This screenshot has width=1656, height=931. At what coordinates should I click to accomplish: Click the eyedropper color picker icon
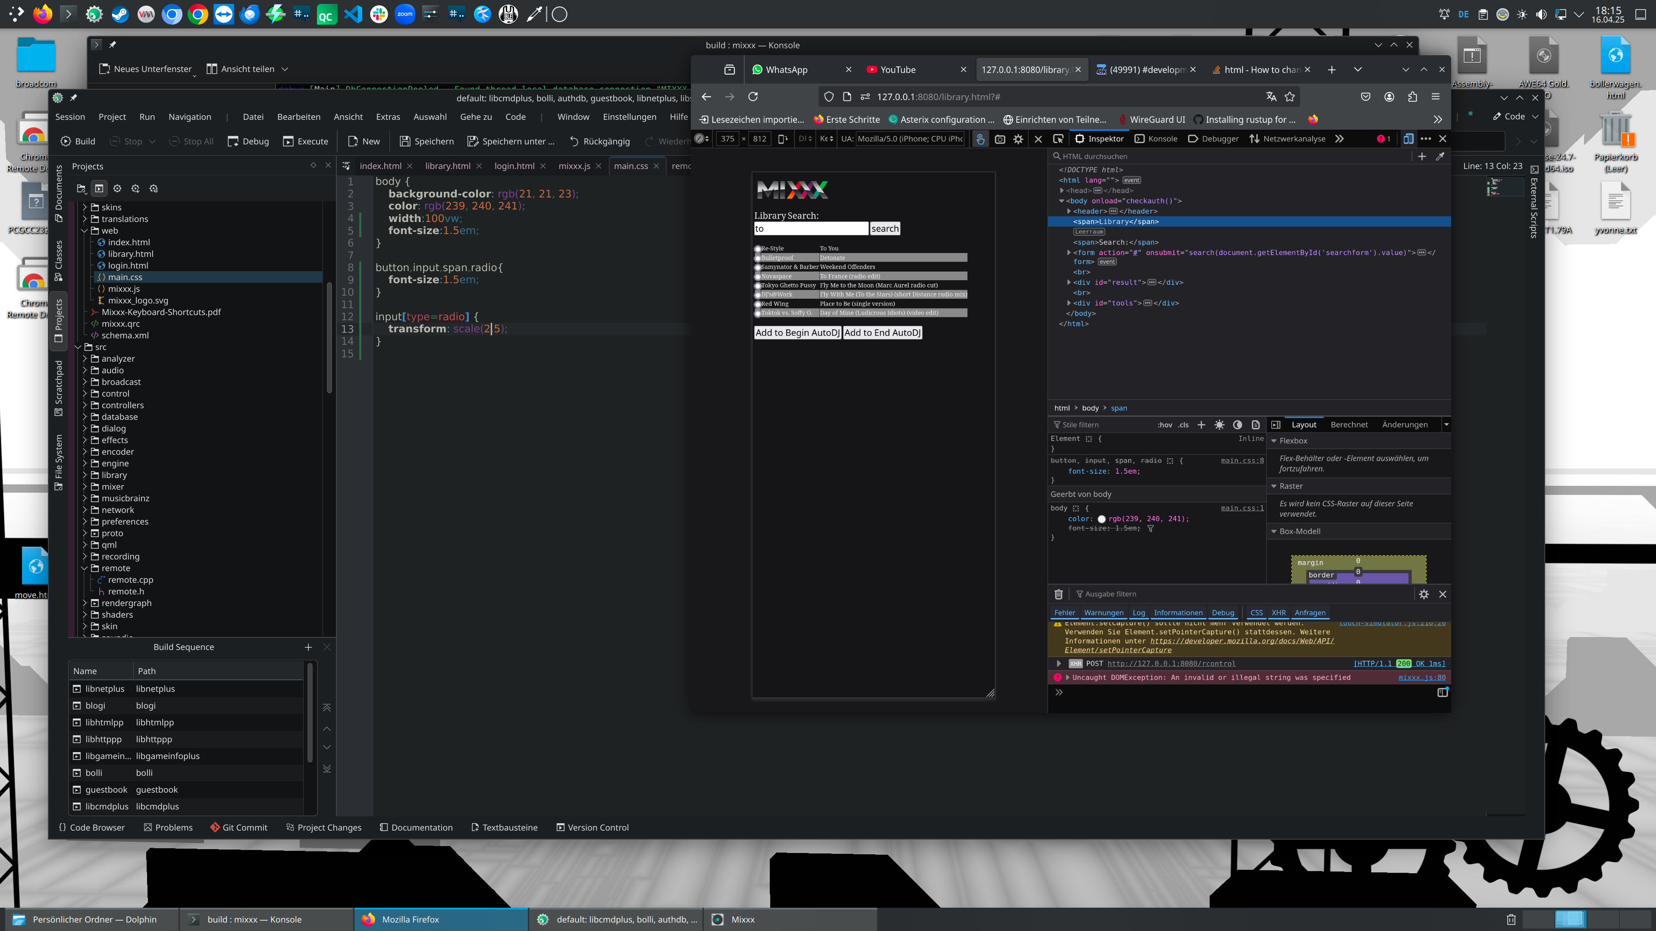pyautogui.click(x=1440, y=156)
